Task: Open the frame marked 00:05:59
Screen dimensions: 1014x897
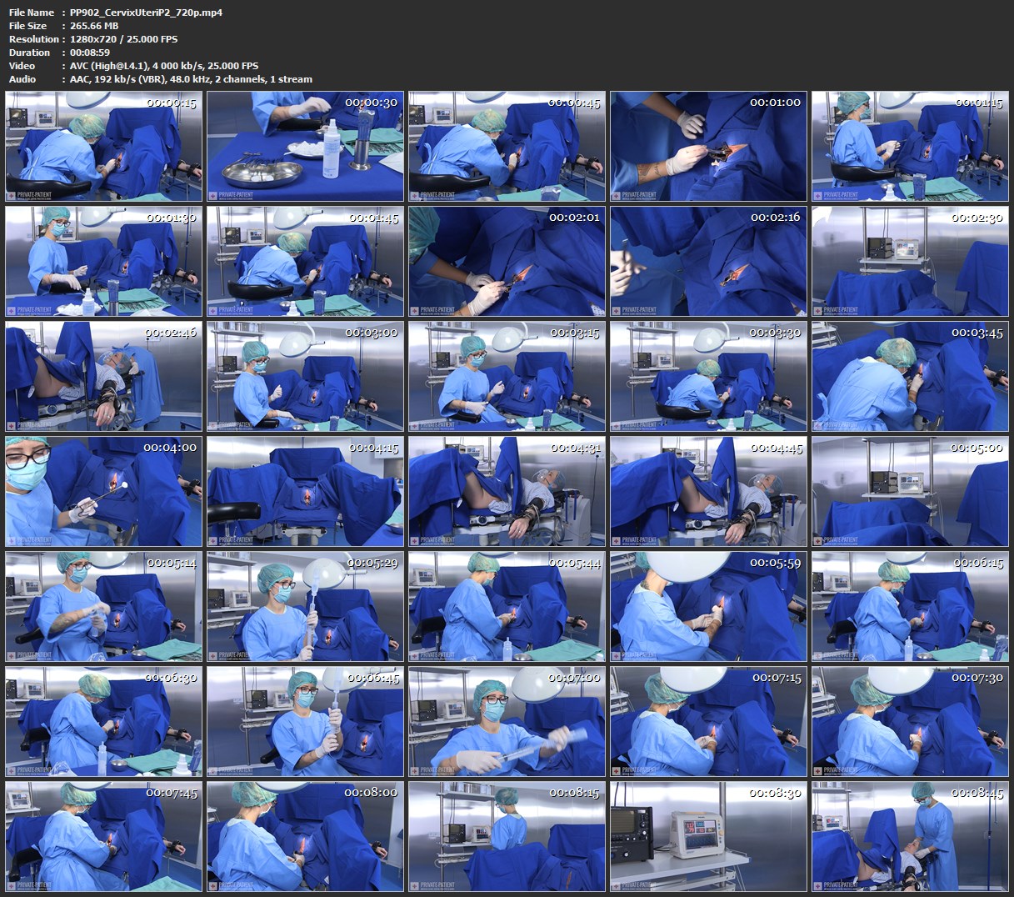Action: [708, 606]
